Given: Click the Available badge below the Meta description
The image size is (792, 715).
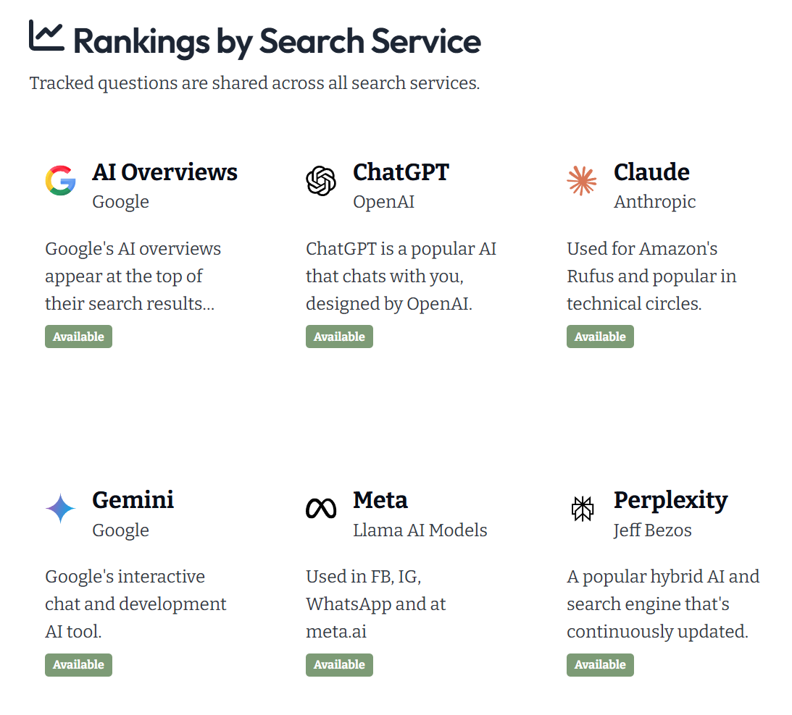Looking at the screenshot, I should coord(339,664).
